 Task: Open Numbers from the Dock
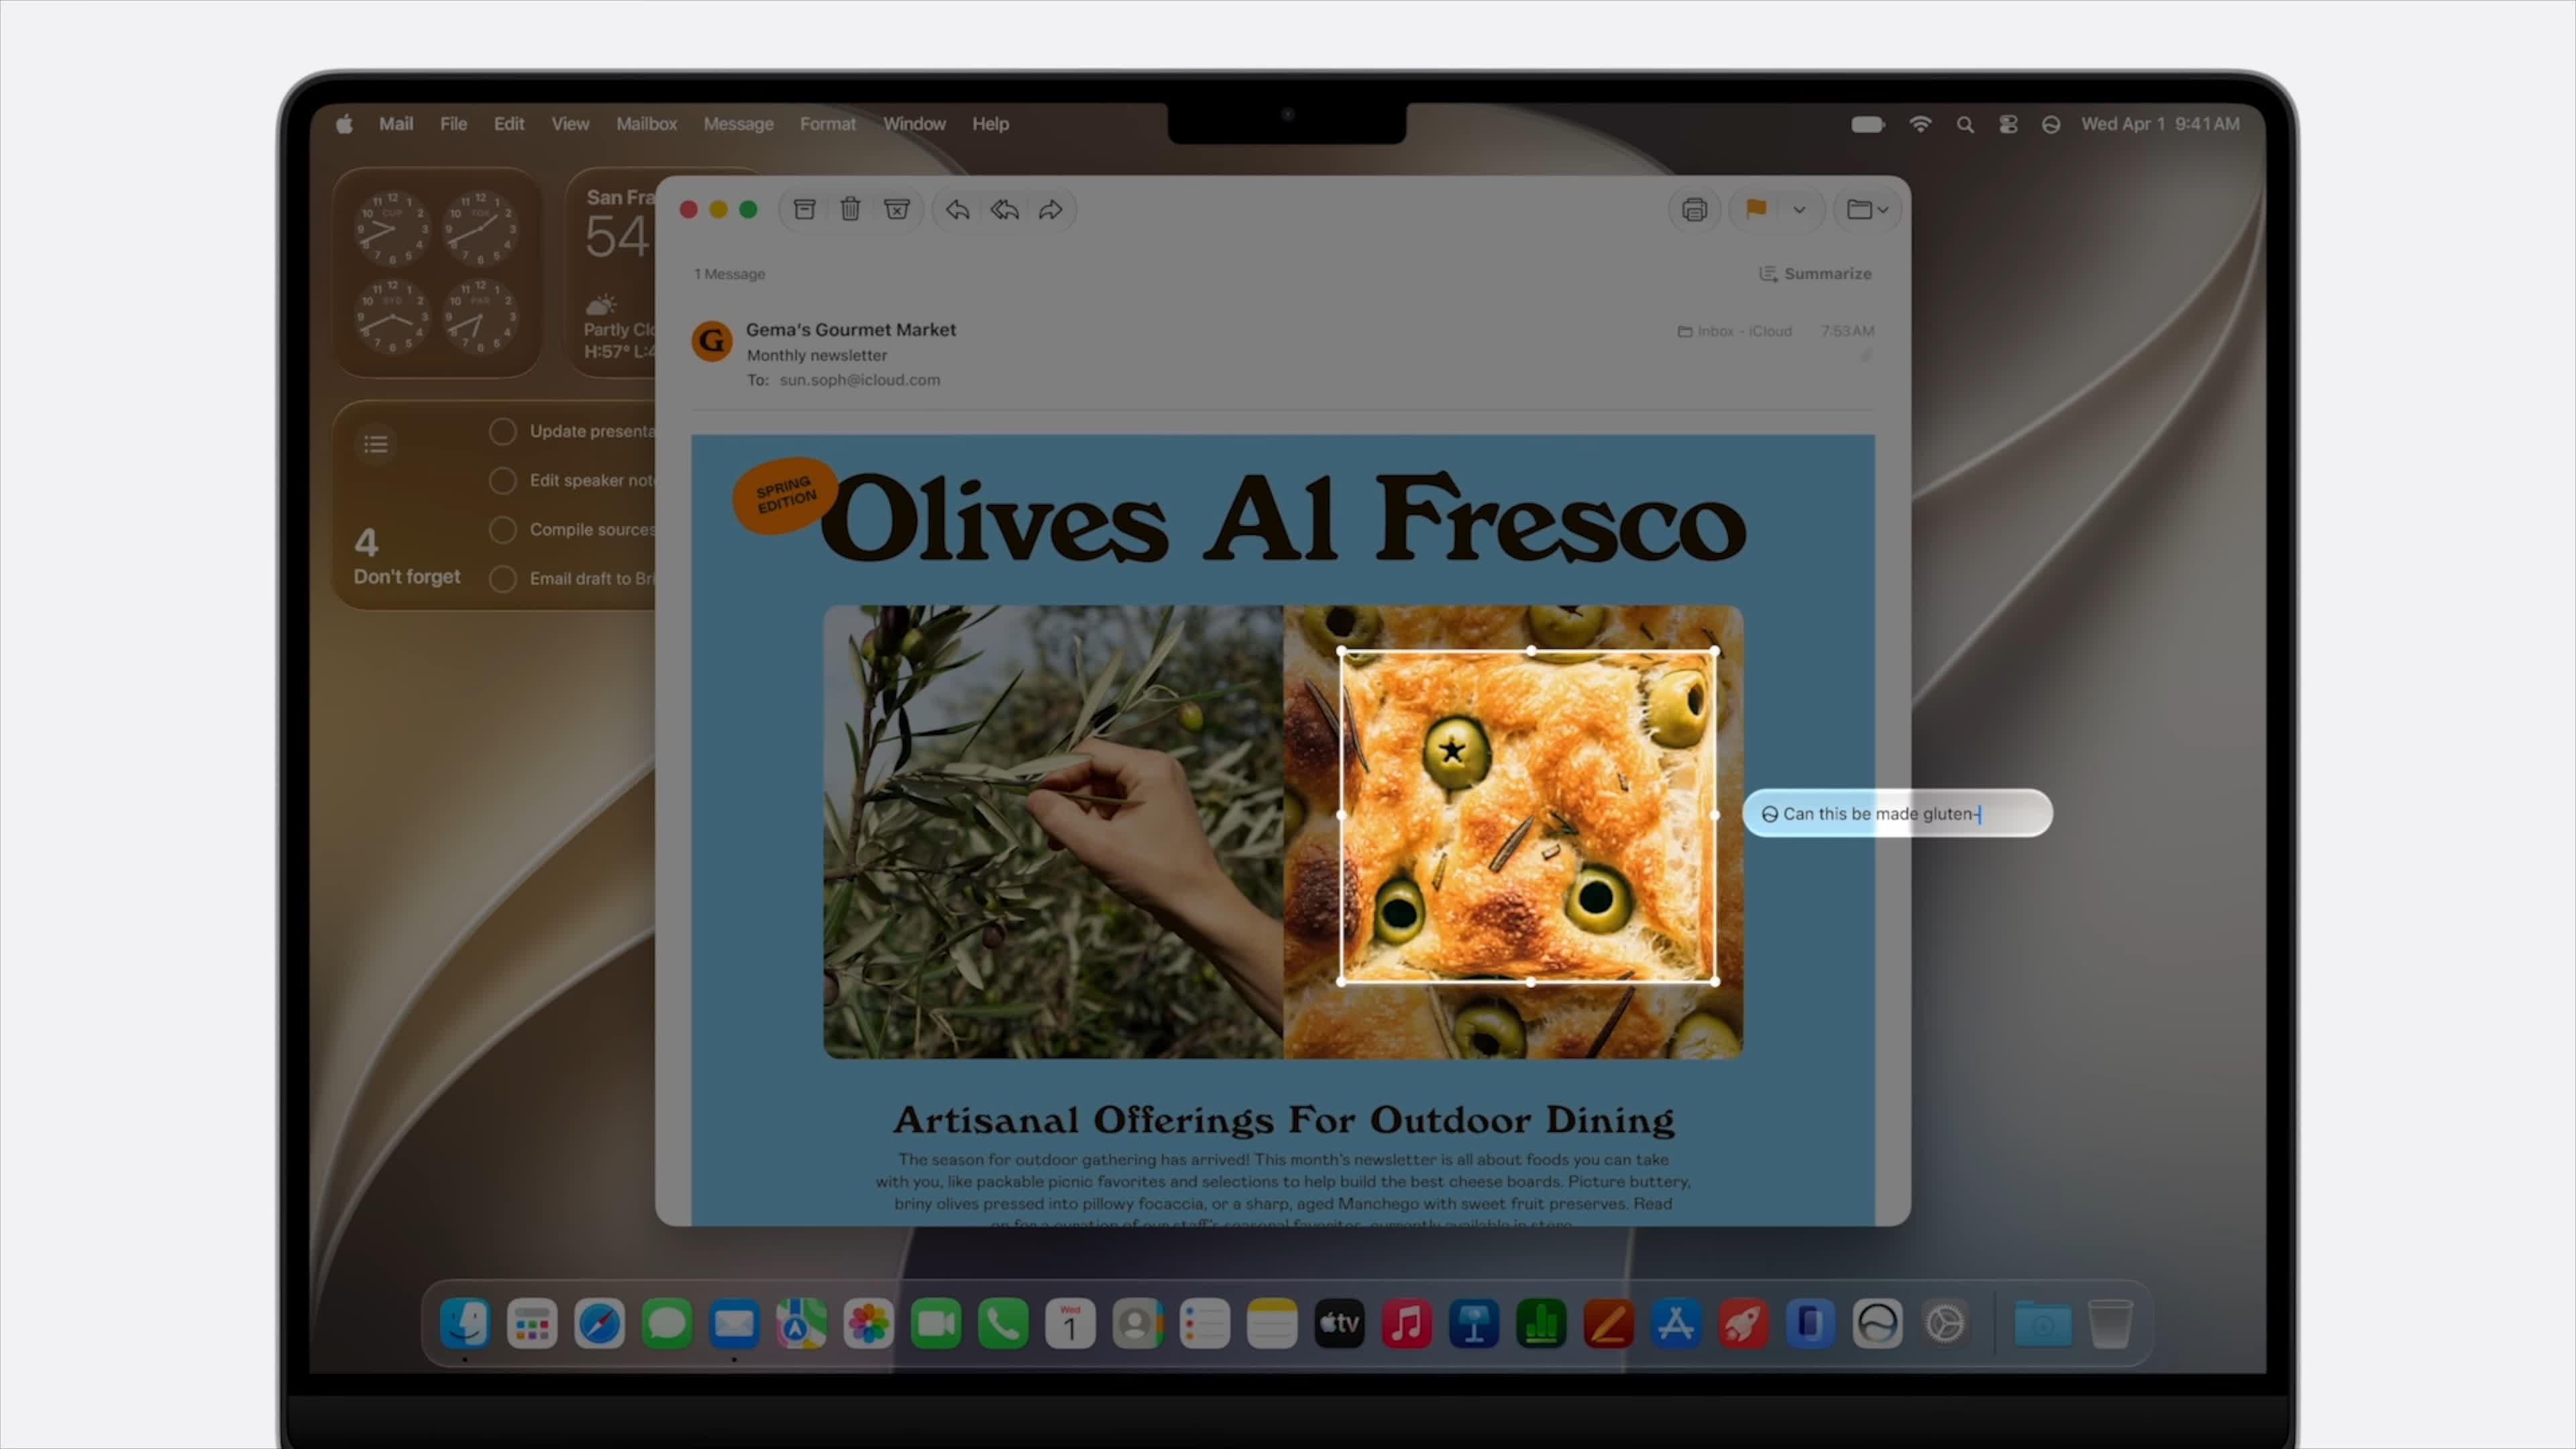1541,1323
